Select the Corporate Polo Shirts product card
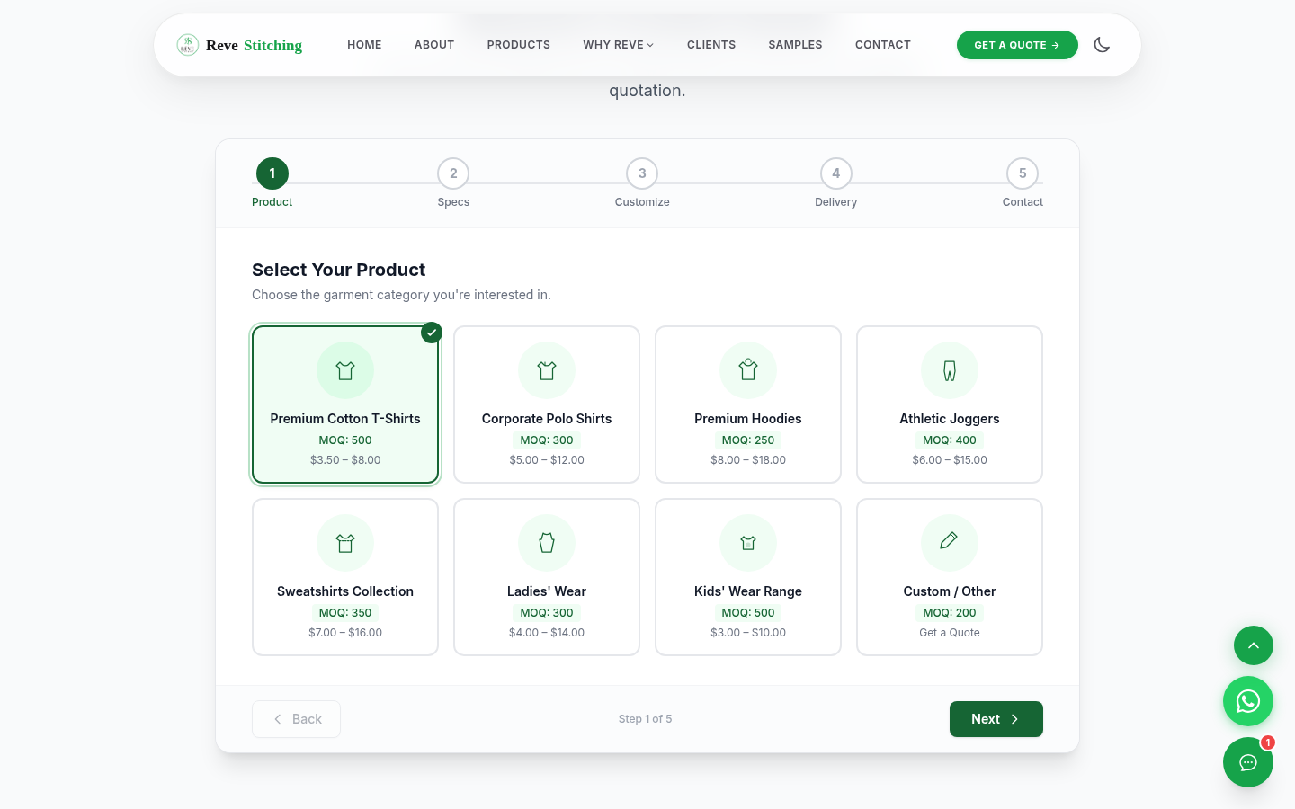 click(547, 404)
